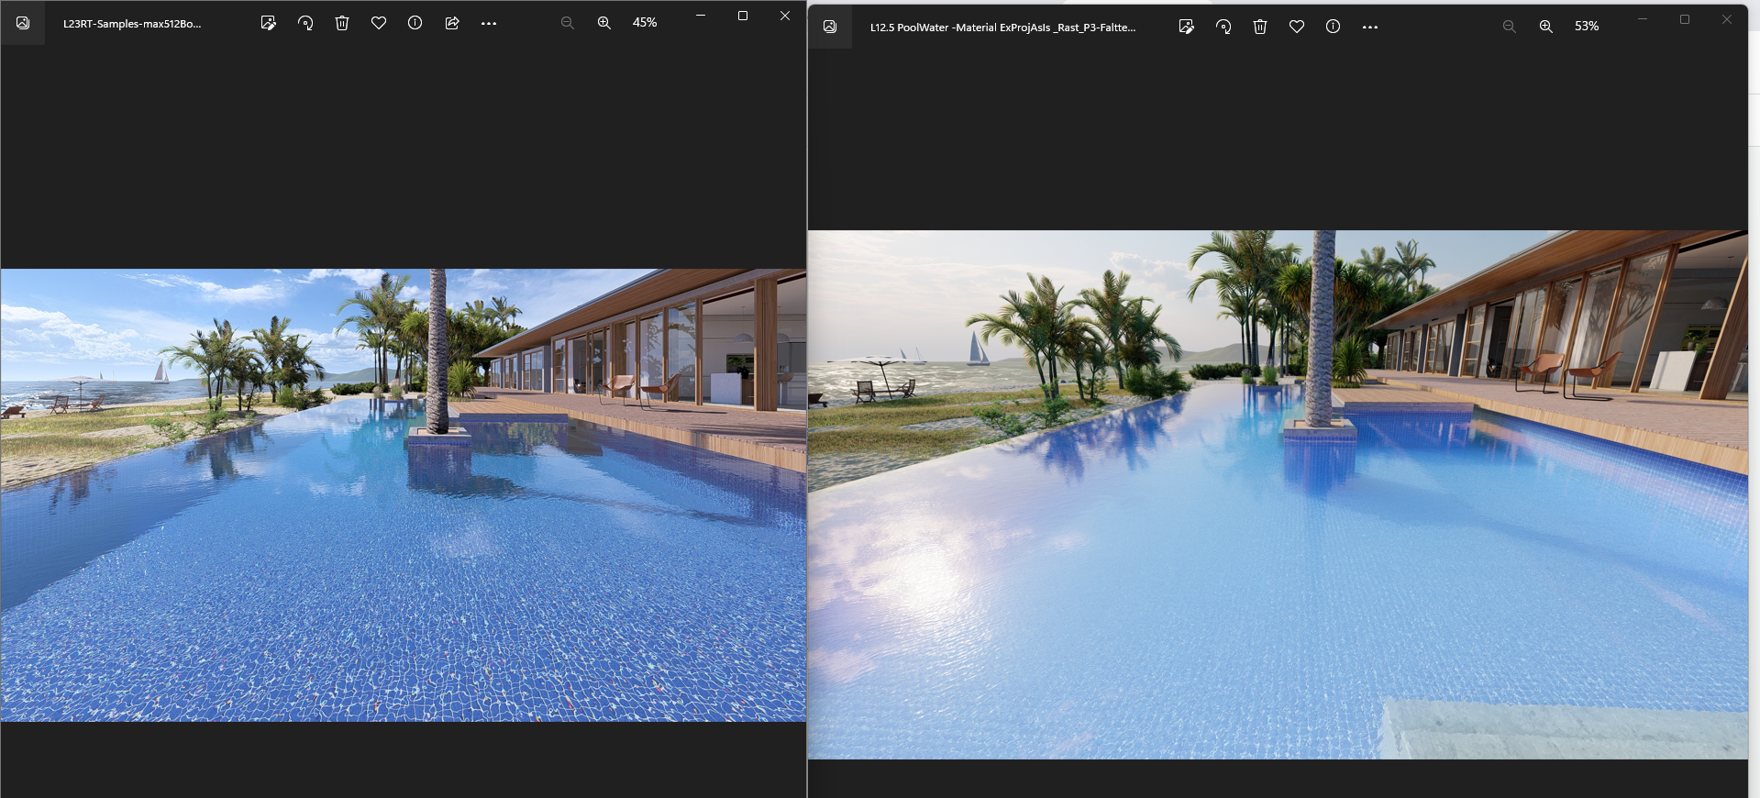This screenshot has height=798, width=1760.
Task: Rotate the L23RT-Samples image
Action: click(305, 23)
